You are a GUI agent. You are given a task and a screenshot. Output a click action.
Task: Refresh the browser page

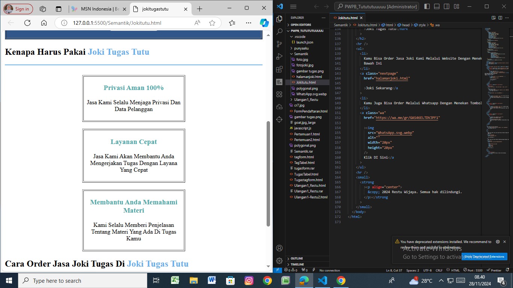27,23
